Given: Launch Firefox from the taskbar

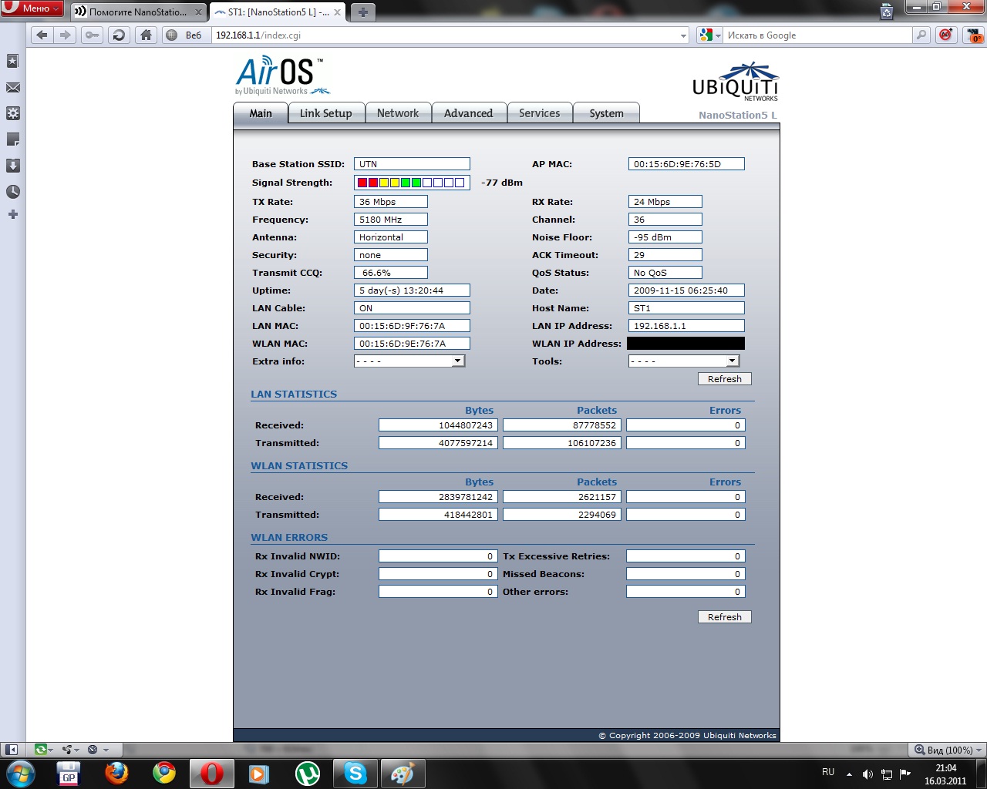Looking at the screenshot, I should click(116, 773).
